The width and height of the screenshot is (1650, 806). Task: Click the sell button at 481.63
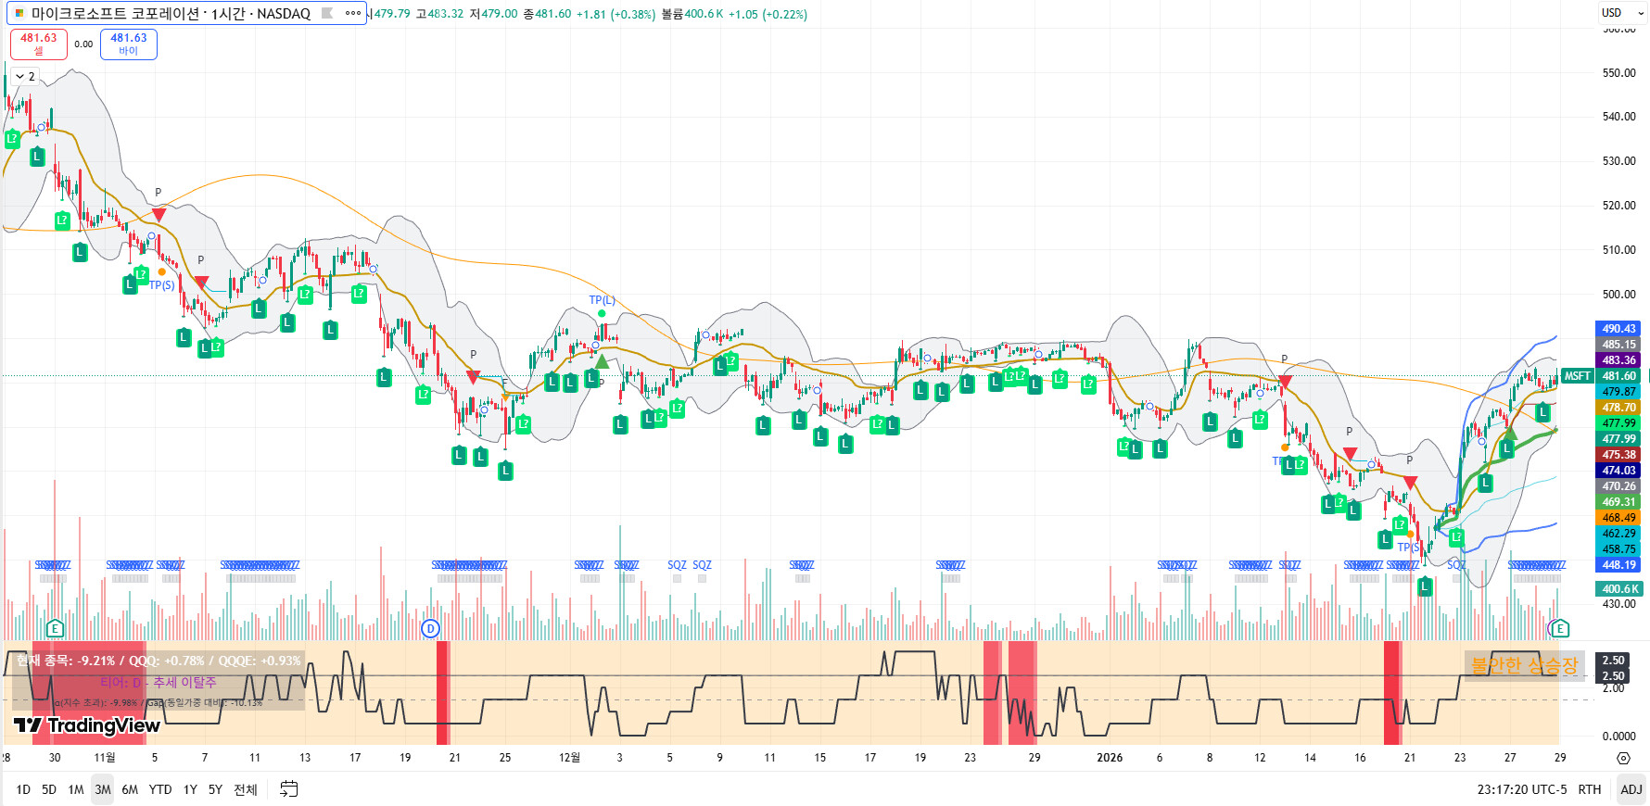tap(39, 44)
